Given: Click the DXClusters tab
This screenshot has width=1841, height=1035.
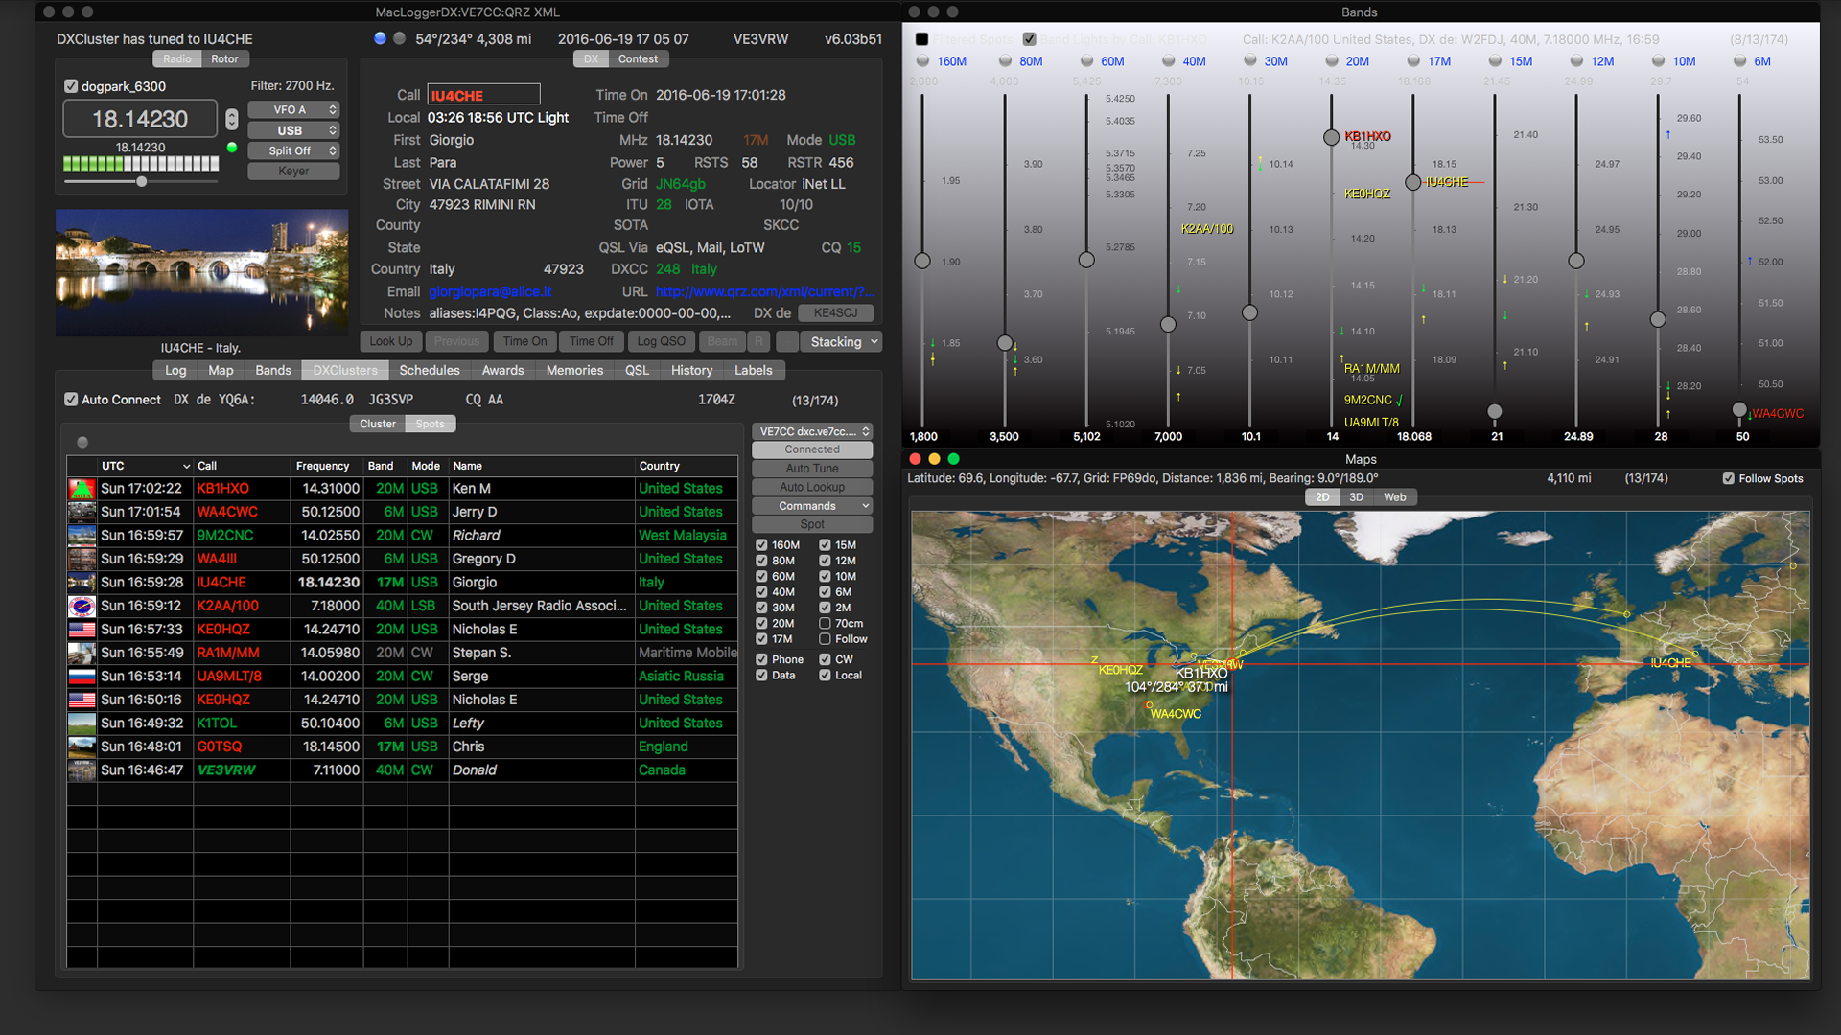Looking at the screenshot, I should coord(342,369).
